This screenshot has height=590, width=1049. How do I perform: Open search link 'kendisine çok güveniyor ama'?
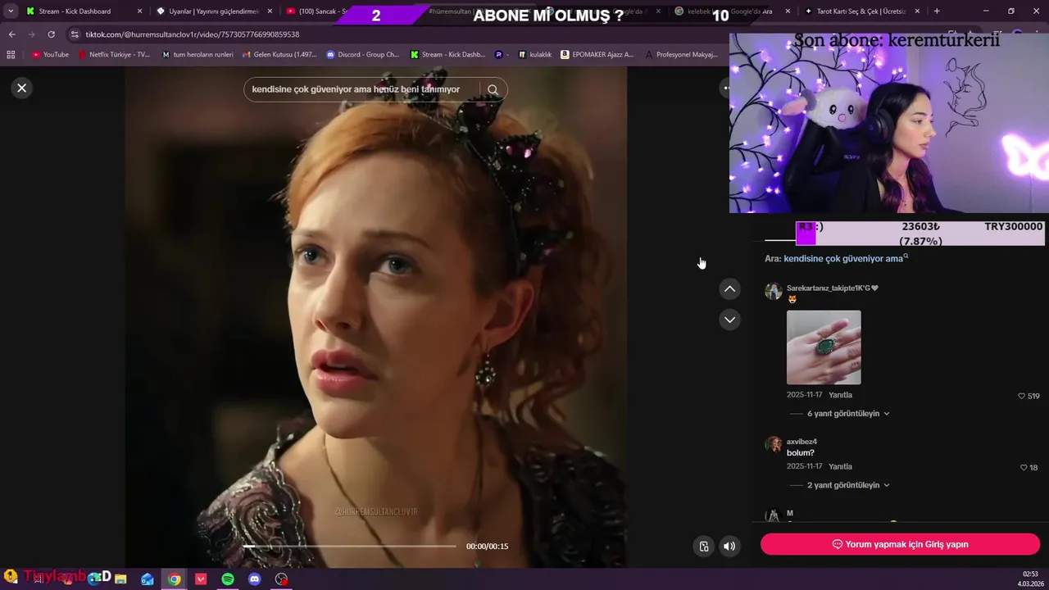[846, 258]
